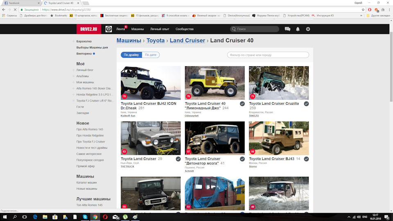Viewport: 393px width, 221px height.
Task: Switch to the Facebook browser tab
Action: click(21, 3)
